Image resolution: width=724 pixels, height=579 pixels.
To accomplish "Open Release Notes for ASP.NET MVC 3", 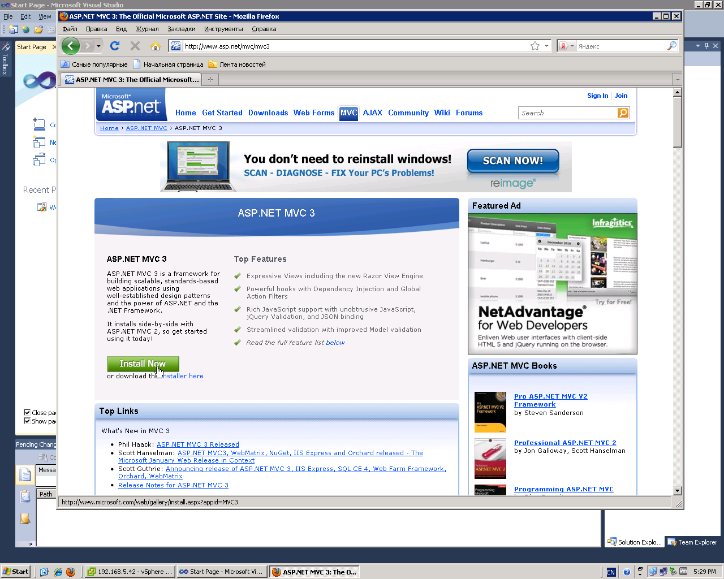I will tap(173, 485).
